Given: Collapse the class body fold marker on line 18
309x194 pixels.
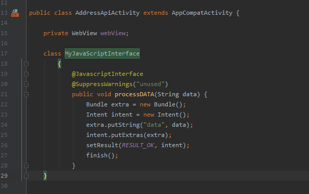Looking at the screenshot, I should [x=26, y=64].
